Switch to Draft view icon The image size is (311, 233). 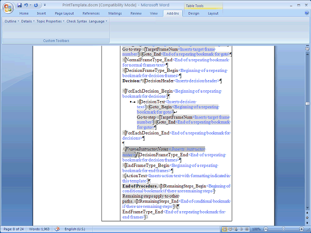(x=247, y=229)
